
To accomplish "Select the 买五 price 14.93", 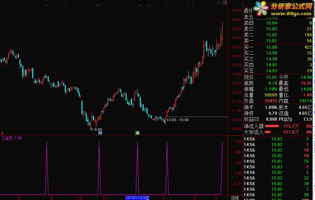I will coord(272,71).
